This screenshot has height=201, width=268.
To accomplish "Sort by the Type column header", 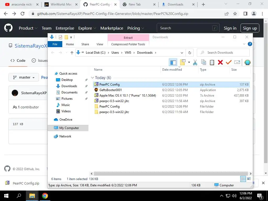I will tap(203, 70).
